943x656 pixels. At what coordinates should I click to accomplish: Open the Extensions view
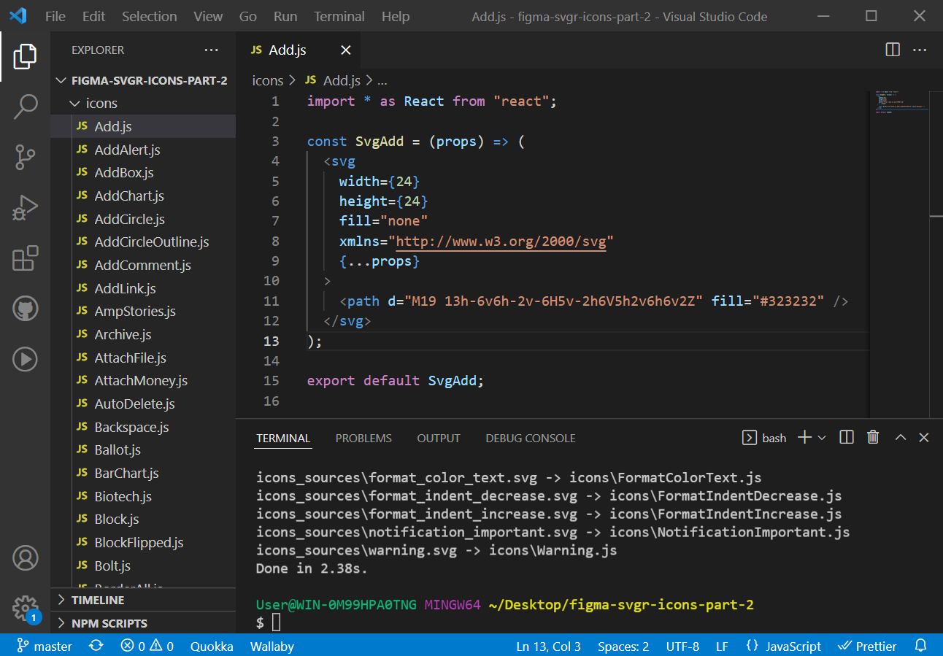click(x=25, y=258)
